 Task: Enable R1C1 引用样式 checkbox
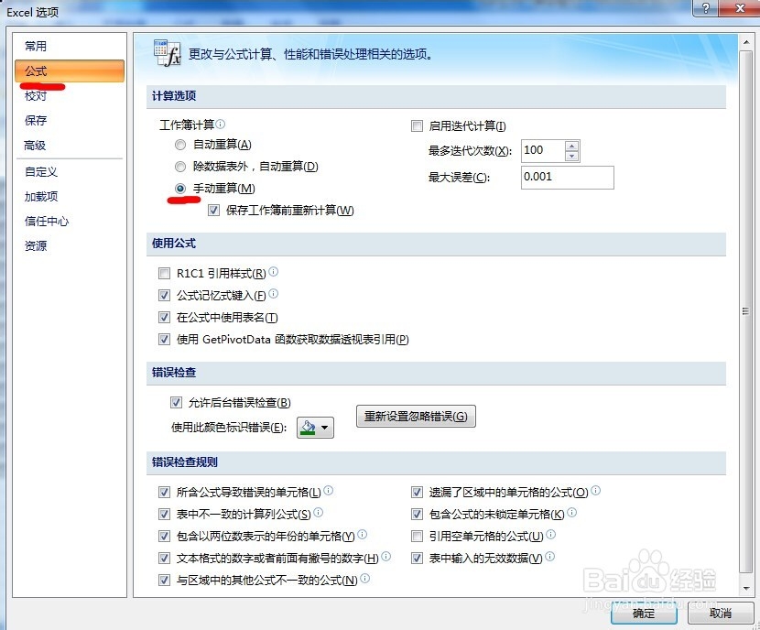point(164,274)
